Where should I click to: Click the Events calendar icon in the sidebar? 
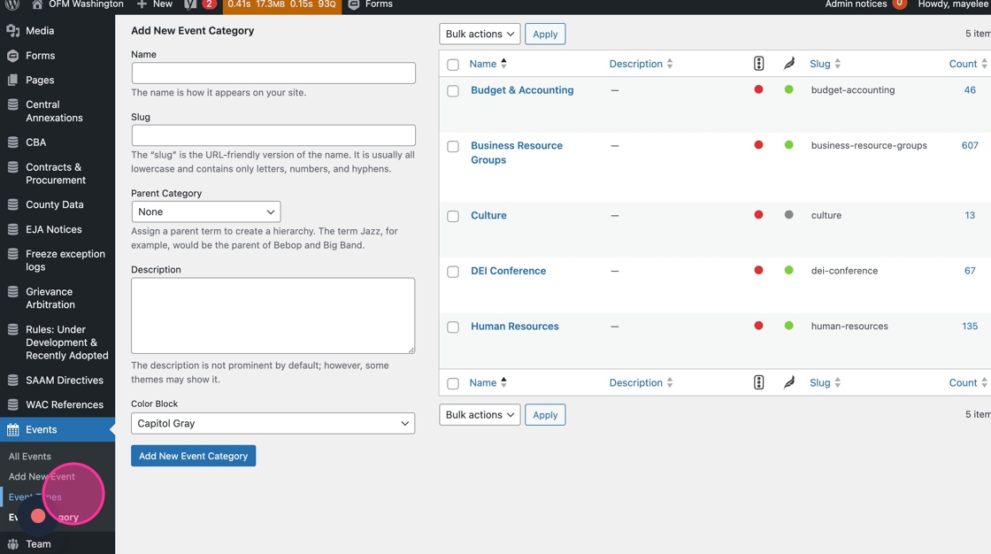pos(12,430)
